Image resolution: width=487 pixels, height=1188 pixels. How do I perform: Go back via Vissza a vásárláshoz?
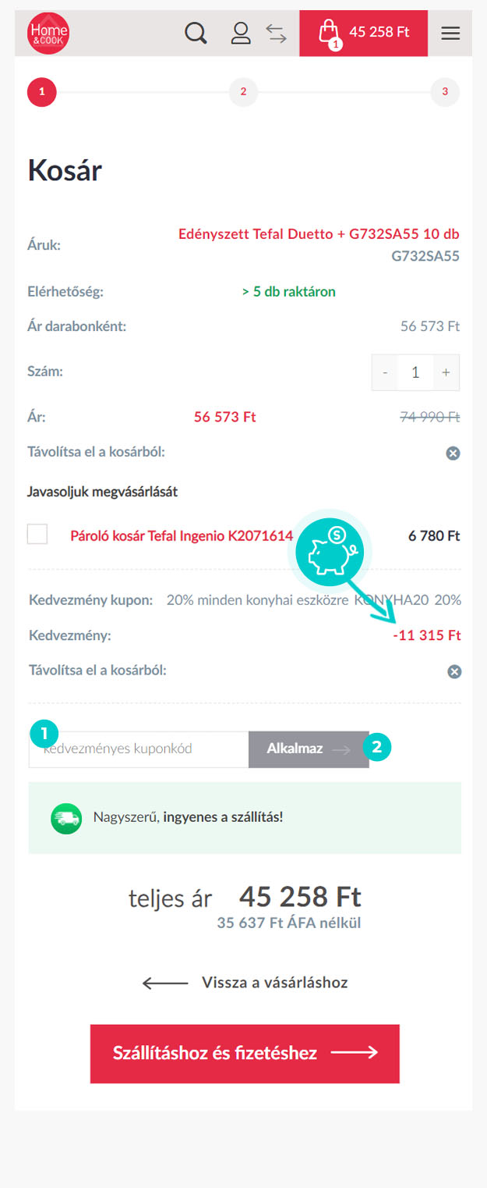245,983
